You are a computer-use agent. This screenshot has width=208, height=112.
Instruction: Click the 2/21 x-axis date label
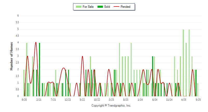pos(39,100)
